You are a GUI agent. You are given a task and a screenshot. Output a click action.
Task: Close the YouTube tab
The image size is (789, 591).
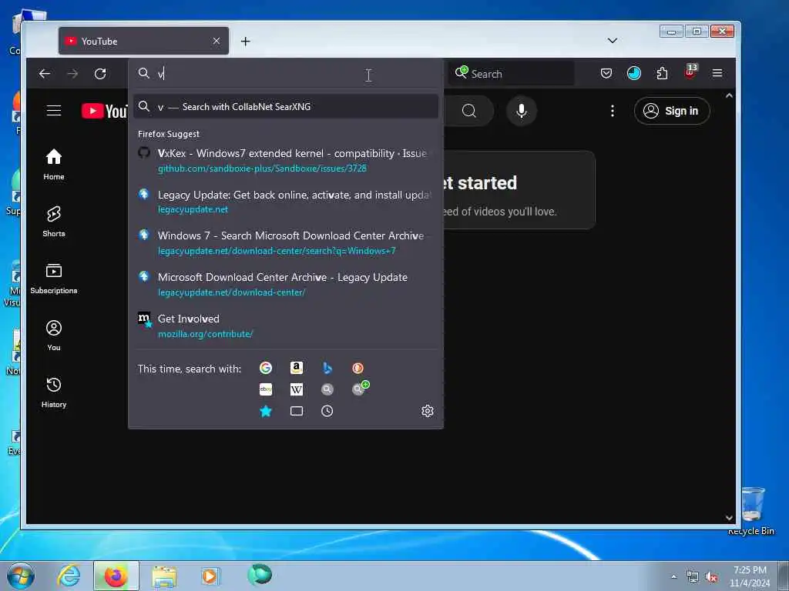point(217,42)
